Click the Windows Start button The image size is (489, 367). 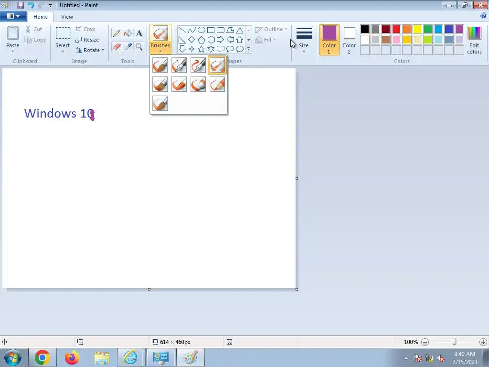click(13, 357)
